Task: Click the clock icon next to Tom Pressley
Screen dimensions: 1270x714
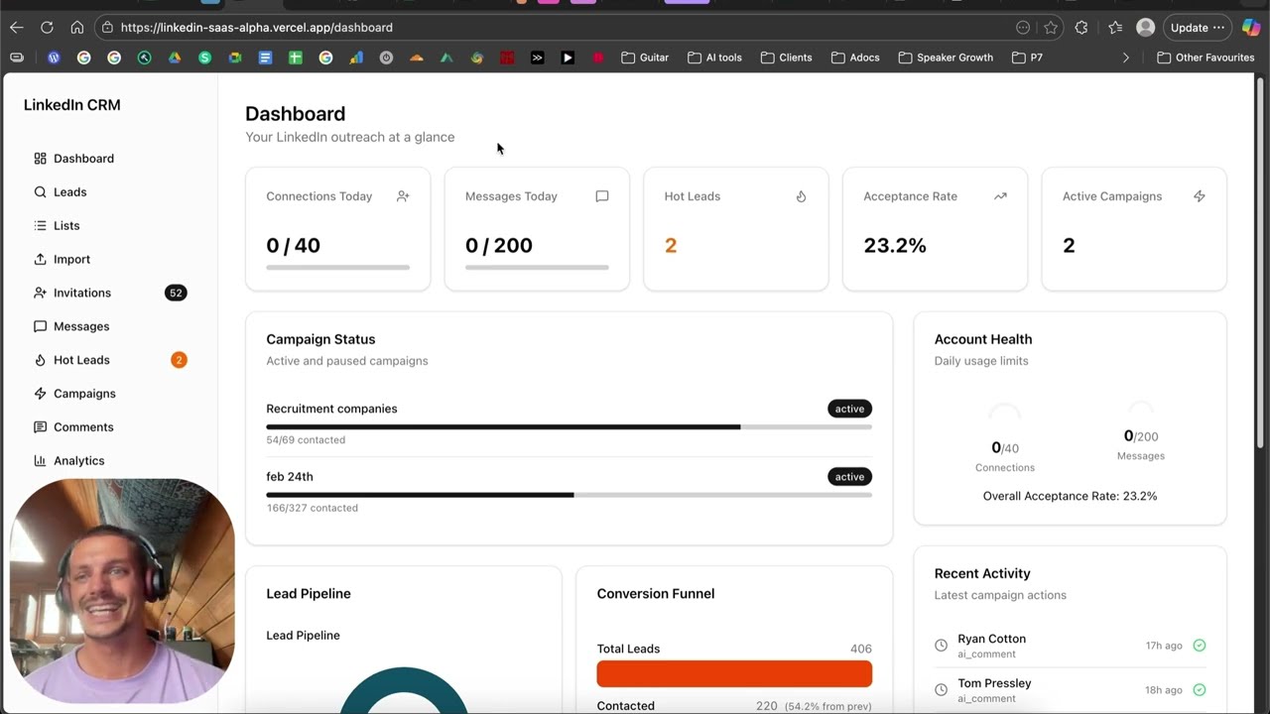Action: (941, 690)
